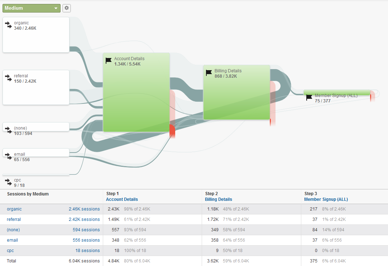The width and height of the screenshot is (388, 266).
Task: Open the Medium dimension dropdown
Action: (32, 8)
